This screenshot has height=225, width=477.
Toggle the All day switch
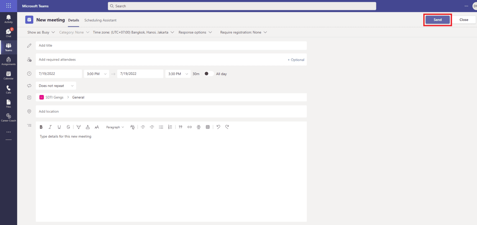click(x=209, y=74)
